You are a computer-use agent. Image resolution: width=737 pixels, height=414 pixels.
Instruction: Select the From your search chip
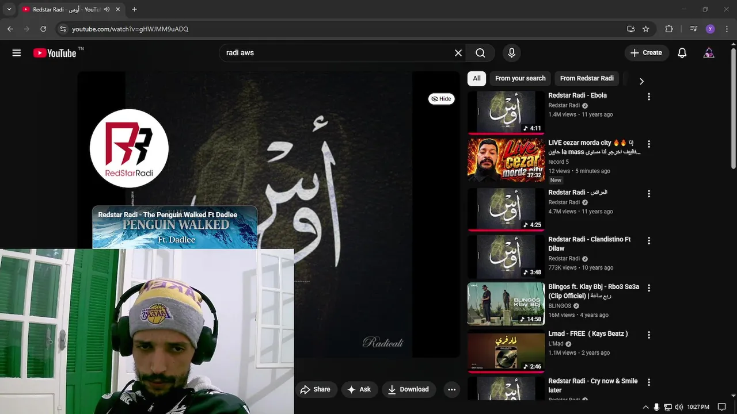click(x=520, y=78)
